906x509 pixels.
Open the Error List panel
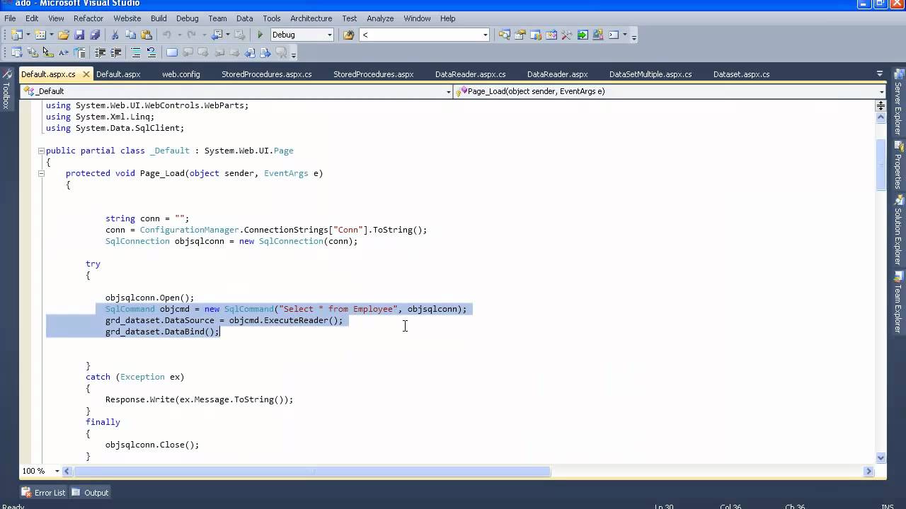[x=43, y=493]
